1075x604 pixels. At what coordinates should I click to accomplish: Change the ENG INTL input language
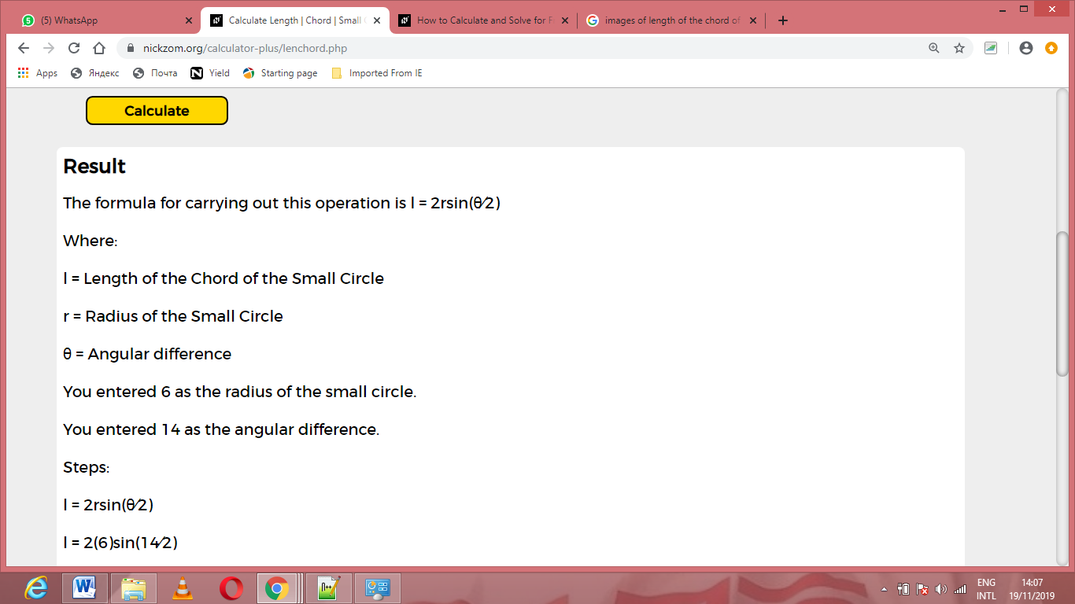986,589
